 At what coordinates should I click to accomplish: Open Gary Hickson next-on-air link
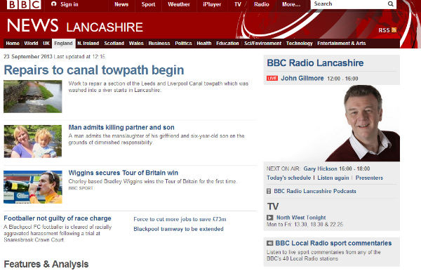pyautogui.click(x=321, y=168)
